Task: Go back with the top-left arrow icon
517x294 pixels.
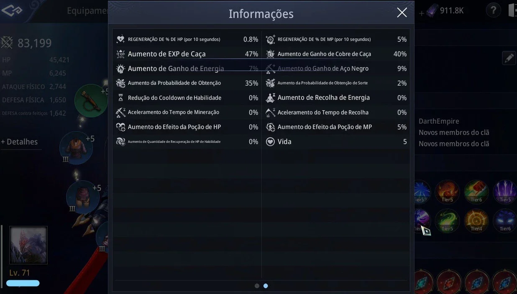Action: tap(11, 10)
